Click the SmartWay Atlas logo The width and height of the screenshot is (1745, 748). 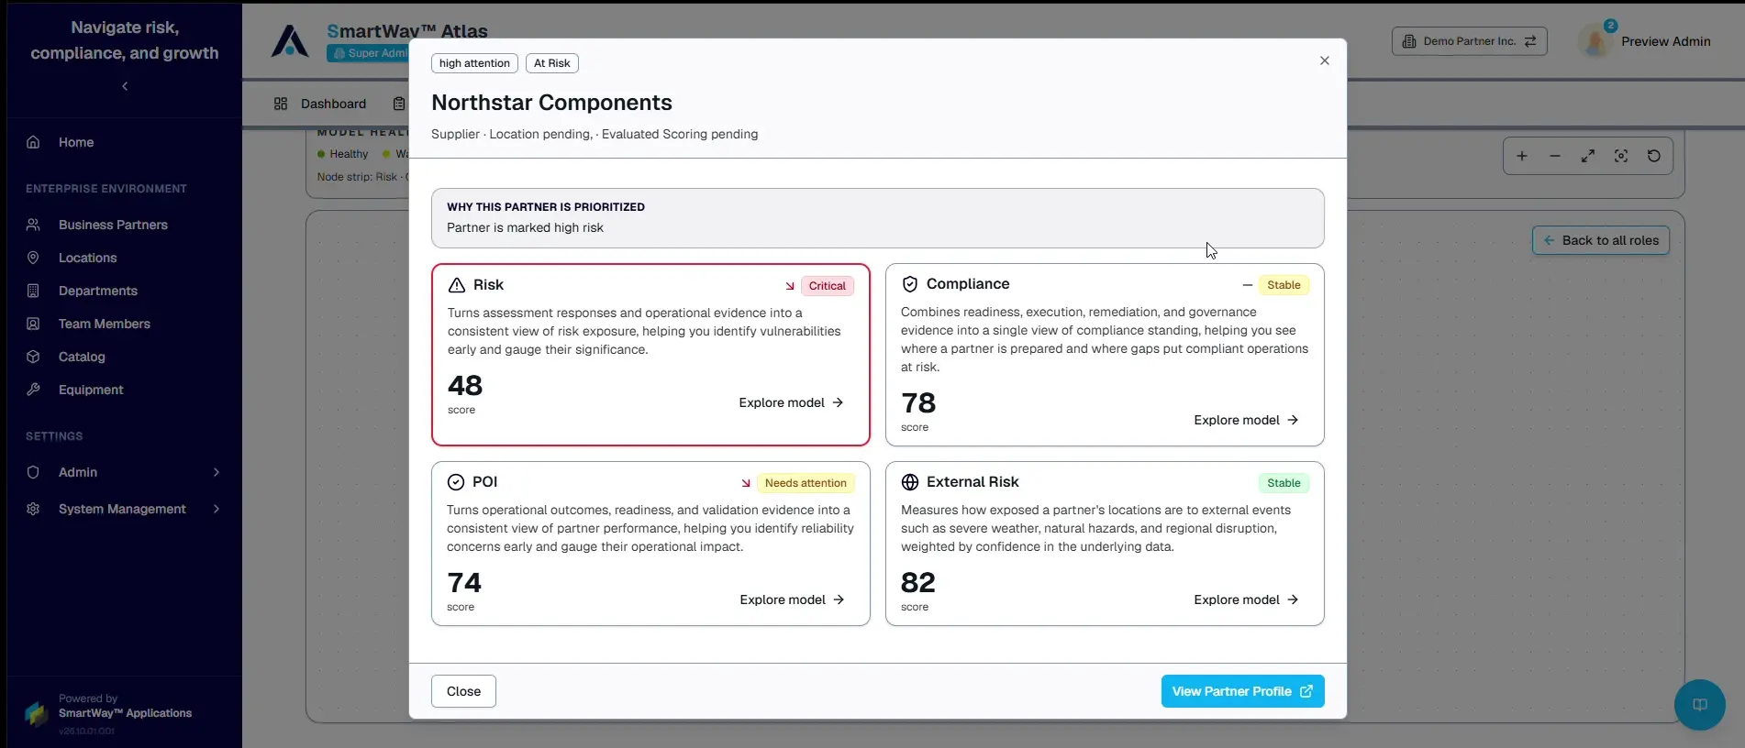pyautogui.click(x=290, y=41)
